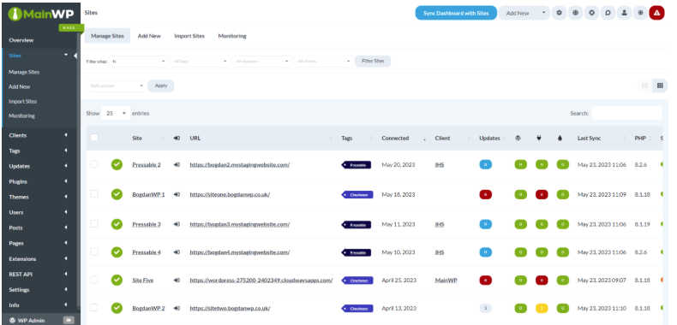
Task: Switch to grid view mode icon
Action: [660, 86]
